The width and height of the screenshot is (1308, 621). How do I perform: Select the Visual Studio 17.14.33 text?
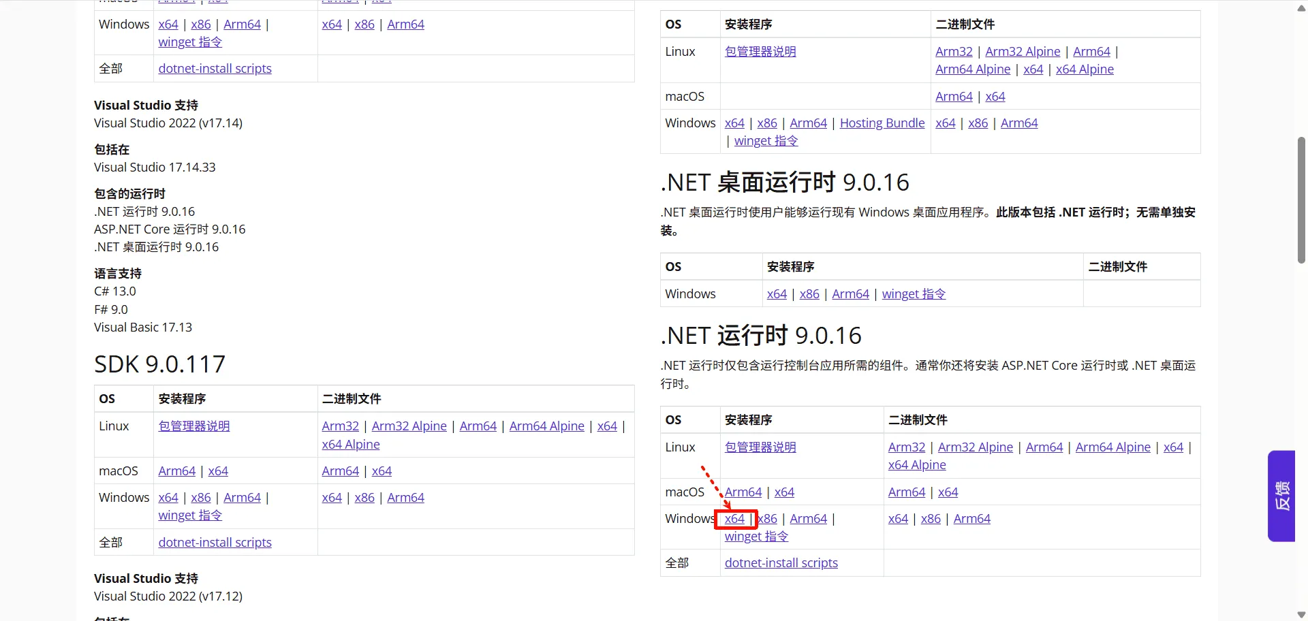point(155,168)
